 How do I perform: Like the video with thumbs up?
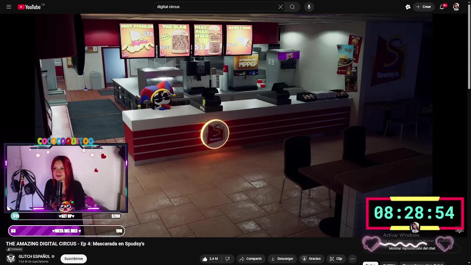click(x=210, y=259)
